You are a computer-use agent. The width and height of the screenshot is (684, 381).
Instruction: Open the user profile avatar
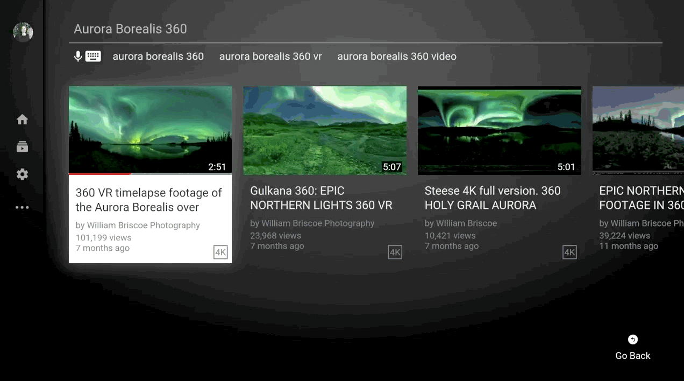point(23,32)
